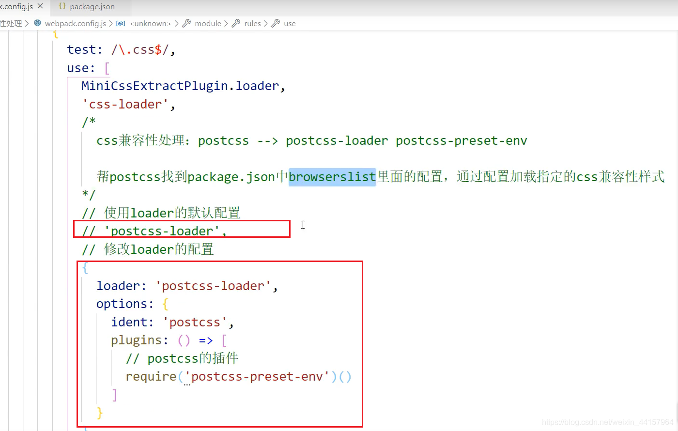The image size is (678, 431).
Task: Click the webpack.config.js file icon in breadcrumbs
Action: [x=37, y=23]
